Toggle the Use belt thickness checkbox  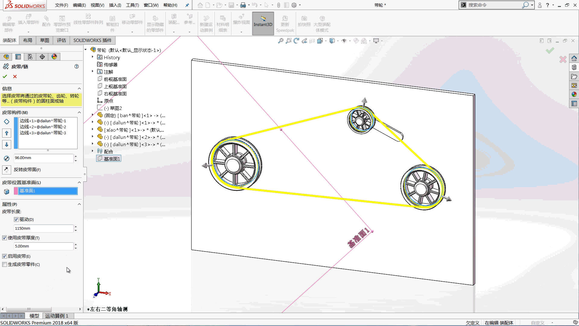[x=5, y=238]
